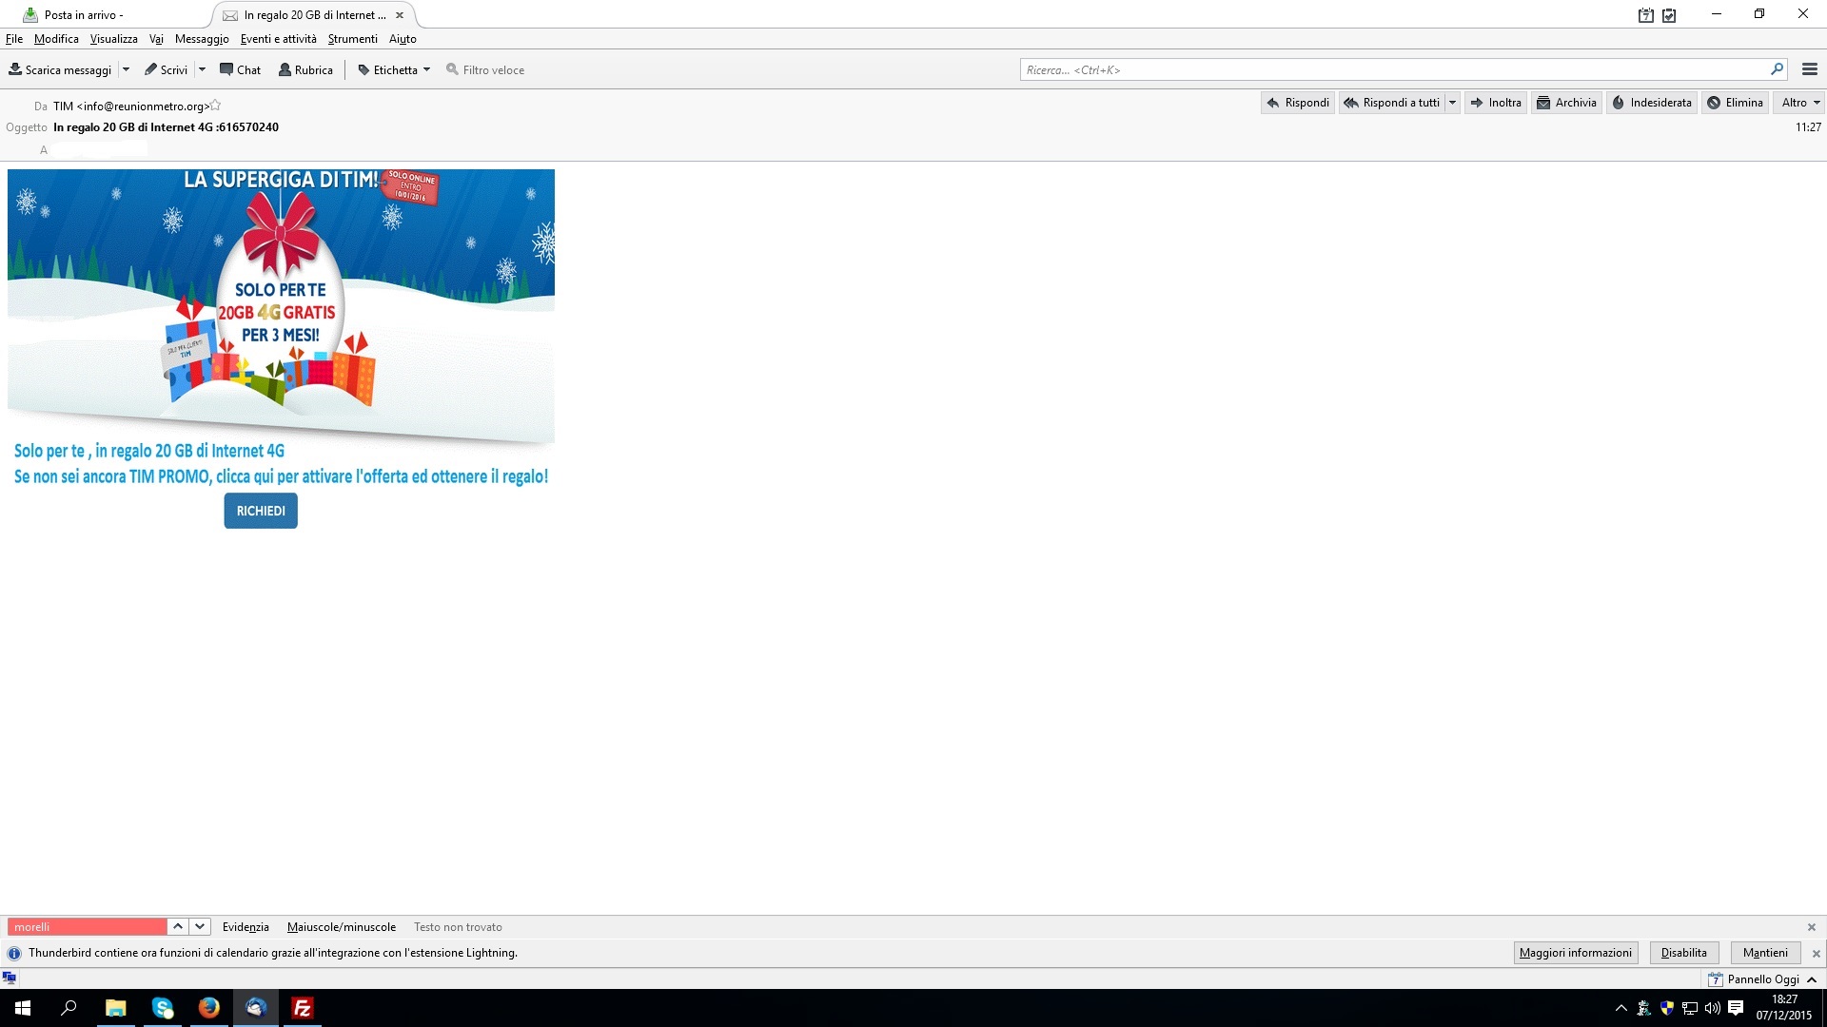Open the Messaggio menu
Screen dimensions: 1827x1027
(202, 39)
